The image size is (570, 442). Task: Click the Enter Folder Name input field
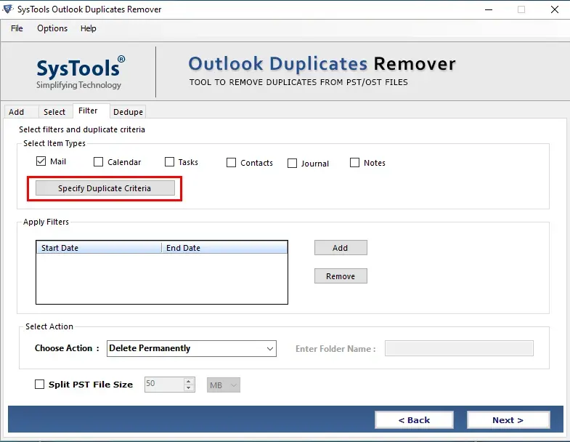459,348
